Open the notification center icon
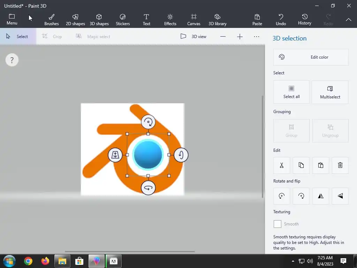The width and height of the screenshot is (357, 268). click(x=343, y=261)
